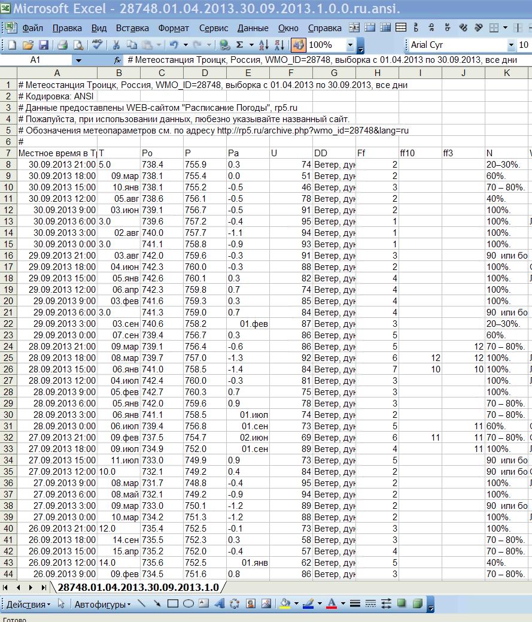The height and width of the screenshot is (622, 532).
Task: Toggle the Drawing toolbar button
Action: click(297, 45)
